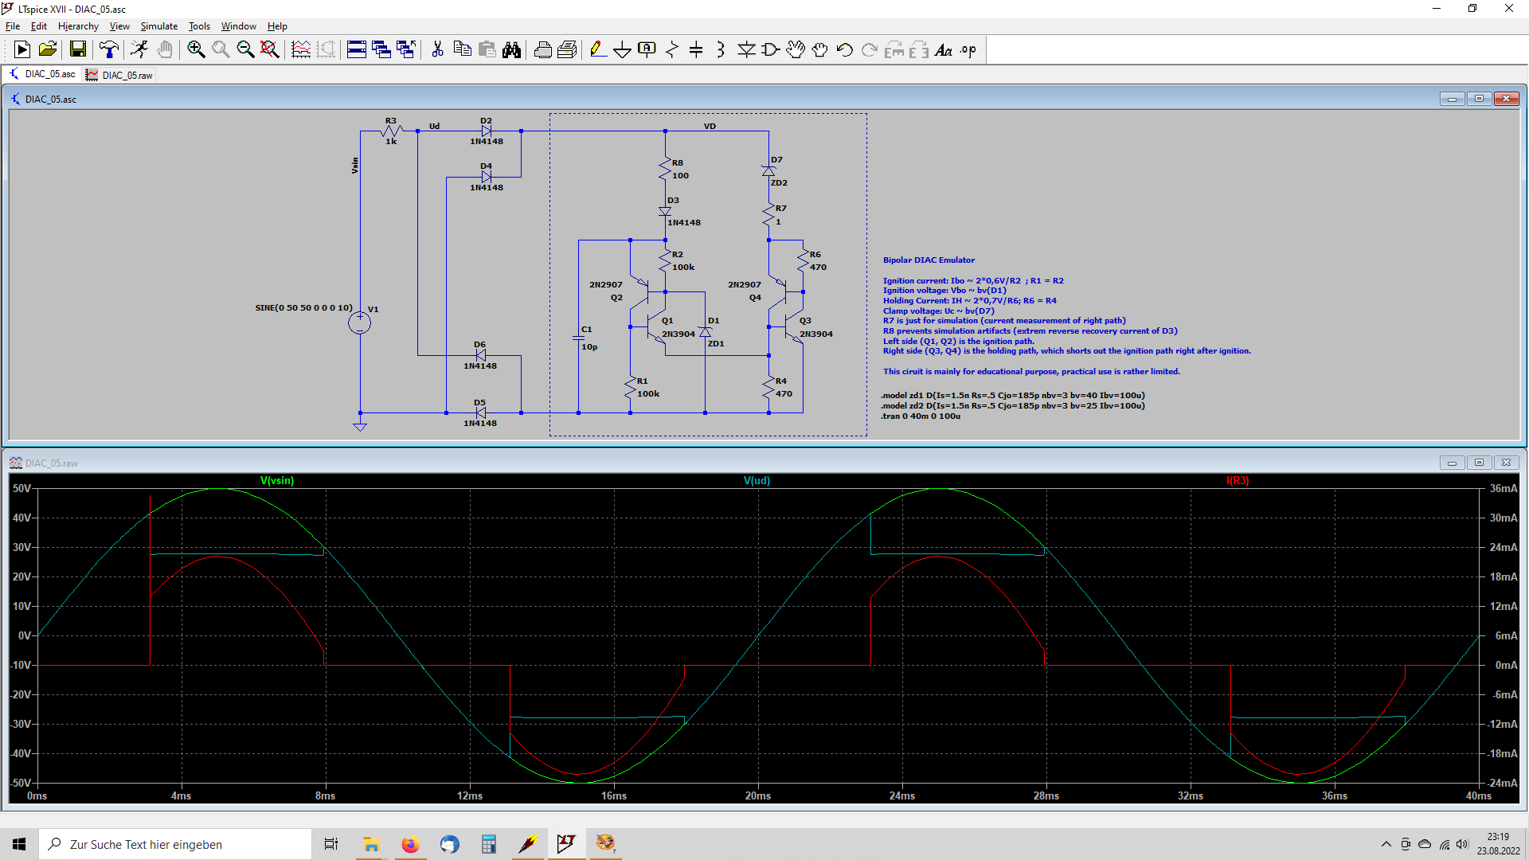Screen dimensions: 1529x860
Task: Select the label net tool
Action: point(647,49)
